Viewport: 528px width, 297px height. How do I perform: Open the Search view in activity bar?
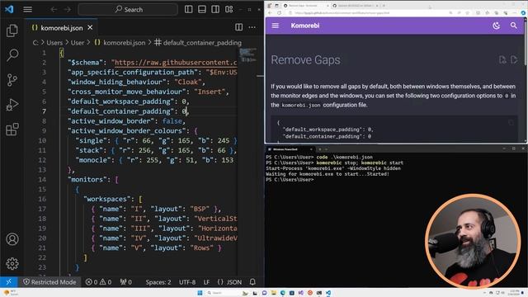12,55
